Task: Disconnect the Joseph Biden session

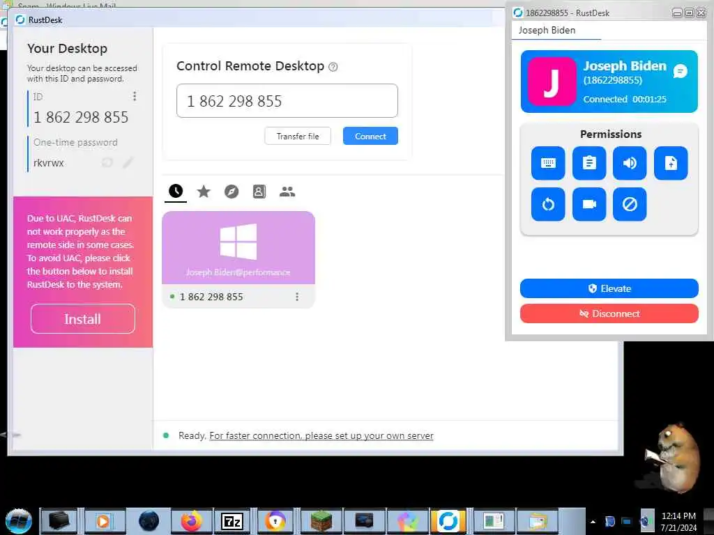Action: tap(609, 313)
